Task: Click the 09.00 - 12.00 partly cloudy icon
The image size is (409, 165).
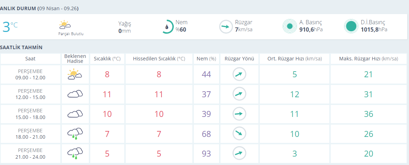Action: (x=75, y=74)
